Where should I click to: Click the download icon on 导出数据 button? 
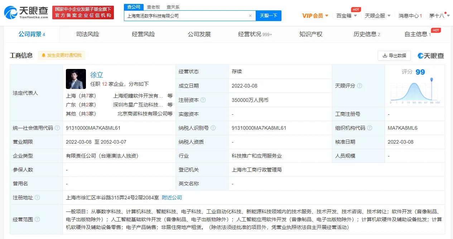click(x=385, y=56)
